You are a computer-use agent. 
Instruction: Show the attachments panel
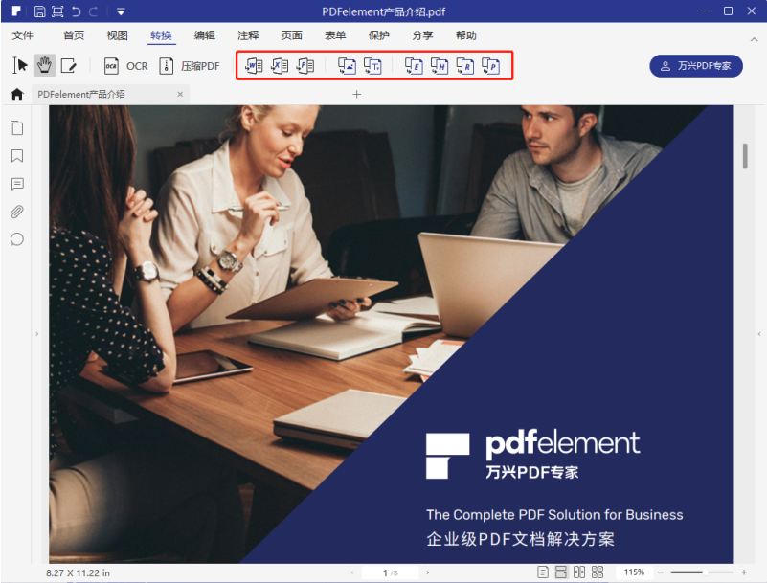tap(16, 212)
